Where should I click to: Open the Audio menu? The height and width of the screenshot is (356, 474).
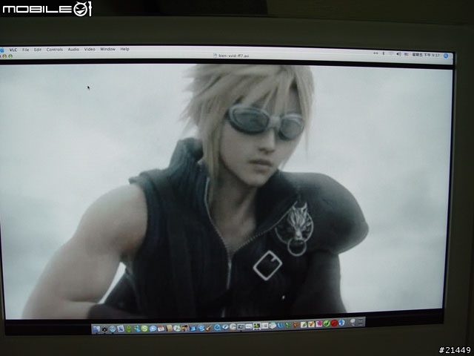point(73,49)
